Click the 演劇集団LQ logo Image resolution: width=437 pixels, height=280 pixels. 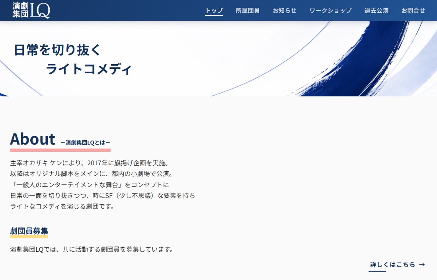coord(31,10)
